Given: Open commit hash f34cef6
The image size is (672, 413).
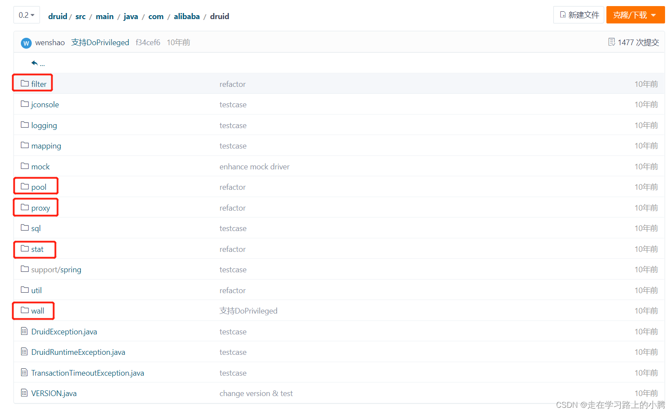Looking at the screenshot, I should [148, 43].
